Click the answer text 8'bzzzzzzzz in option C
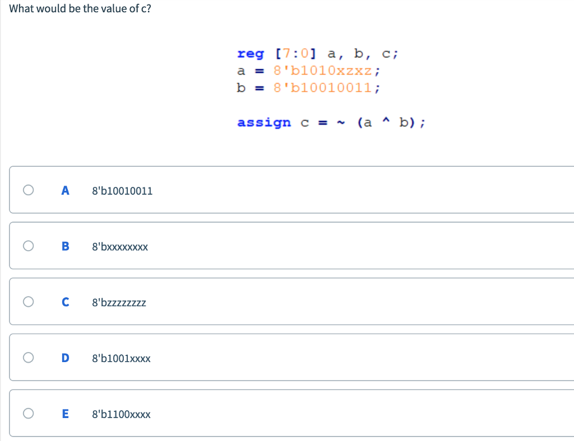The image size is (574, 441). point(119,302)
